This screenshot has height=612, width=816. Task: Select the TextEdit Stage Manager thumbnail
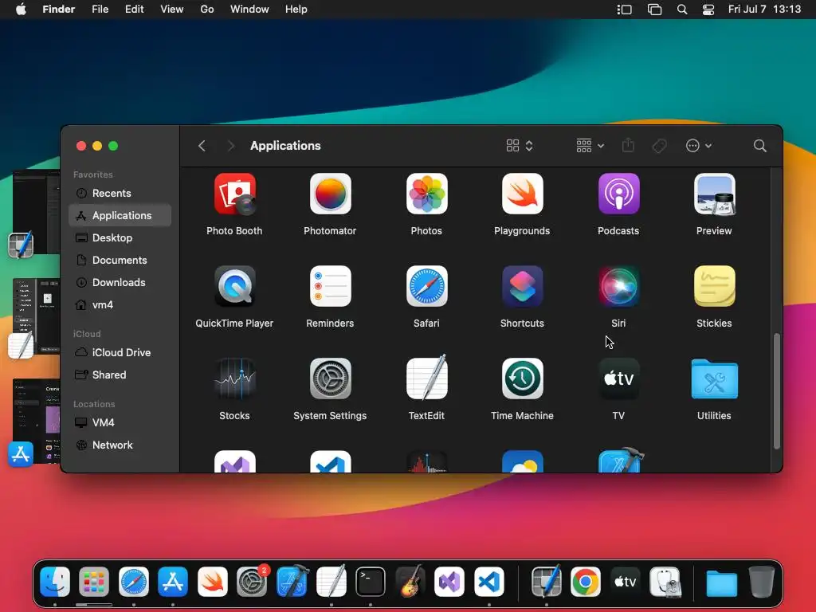[x=35, y=317]
